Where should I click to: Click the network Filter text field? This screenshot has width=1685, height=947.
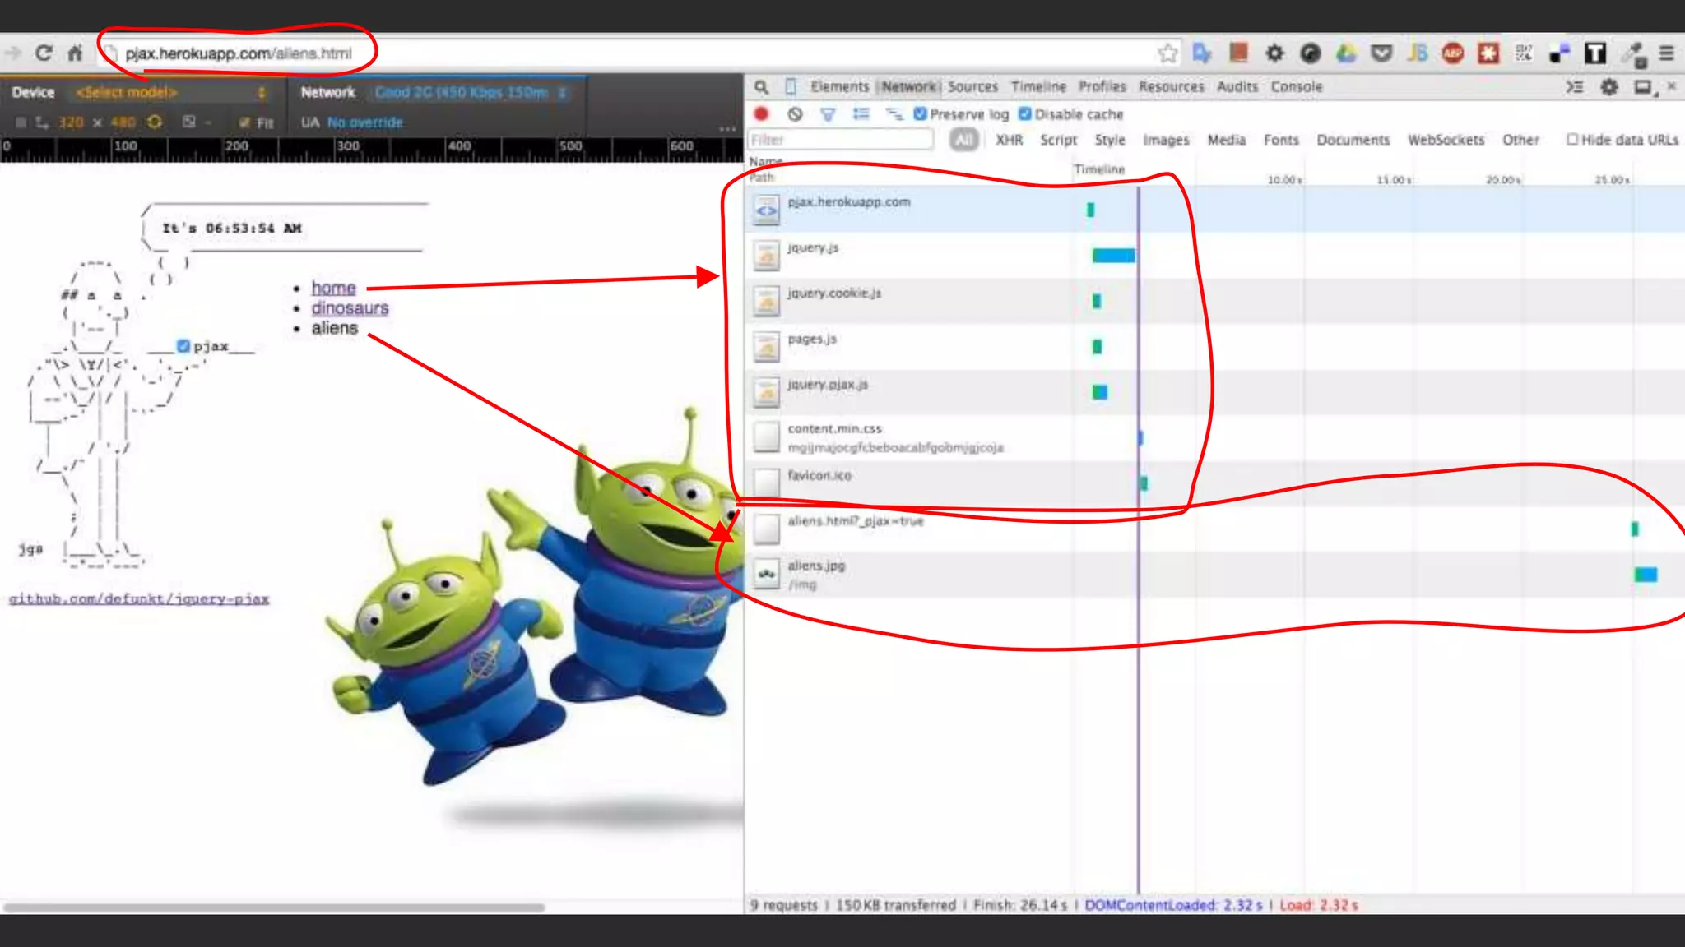coord(841,140)
